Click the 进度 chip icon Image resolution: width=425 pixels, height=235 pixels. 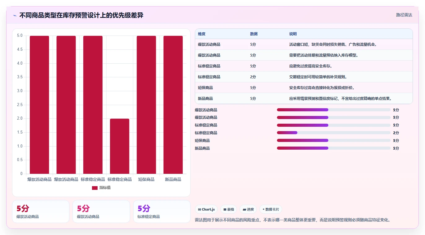244,209
